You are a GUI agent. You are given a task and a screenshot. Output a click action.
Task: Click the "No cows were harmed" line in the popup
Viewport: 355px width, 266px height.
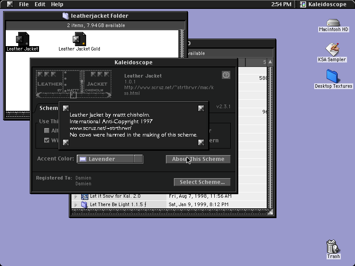(x=134, y=135)
